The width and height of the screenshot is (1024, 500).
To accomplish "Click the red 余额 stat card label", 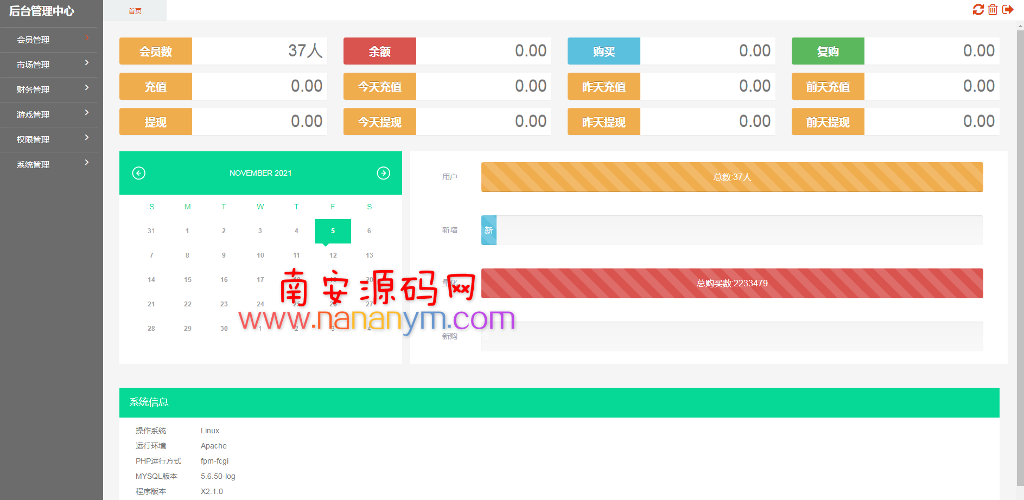I will pyautogui.click(x=380, y=51).
